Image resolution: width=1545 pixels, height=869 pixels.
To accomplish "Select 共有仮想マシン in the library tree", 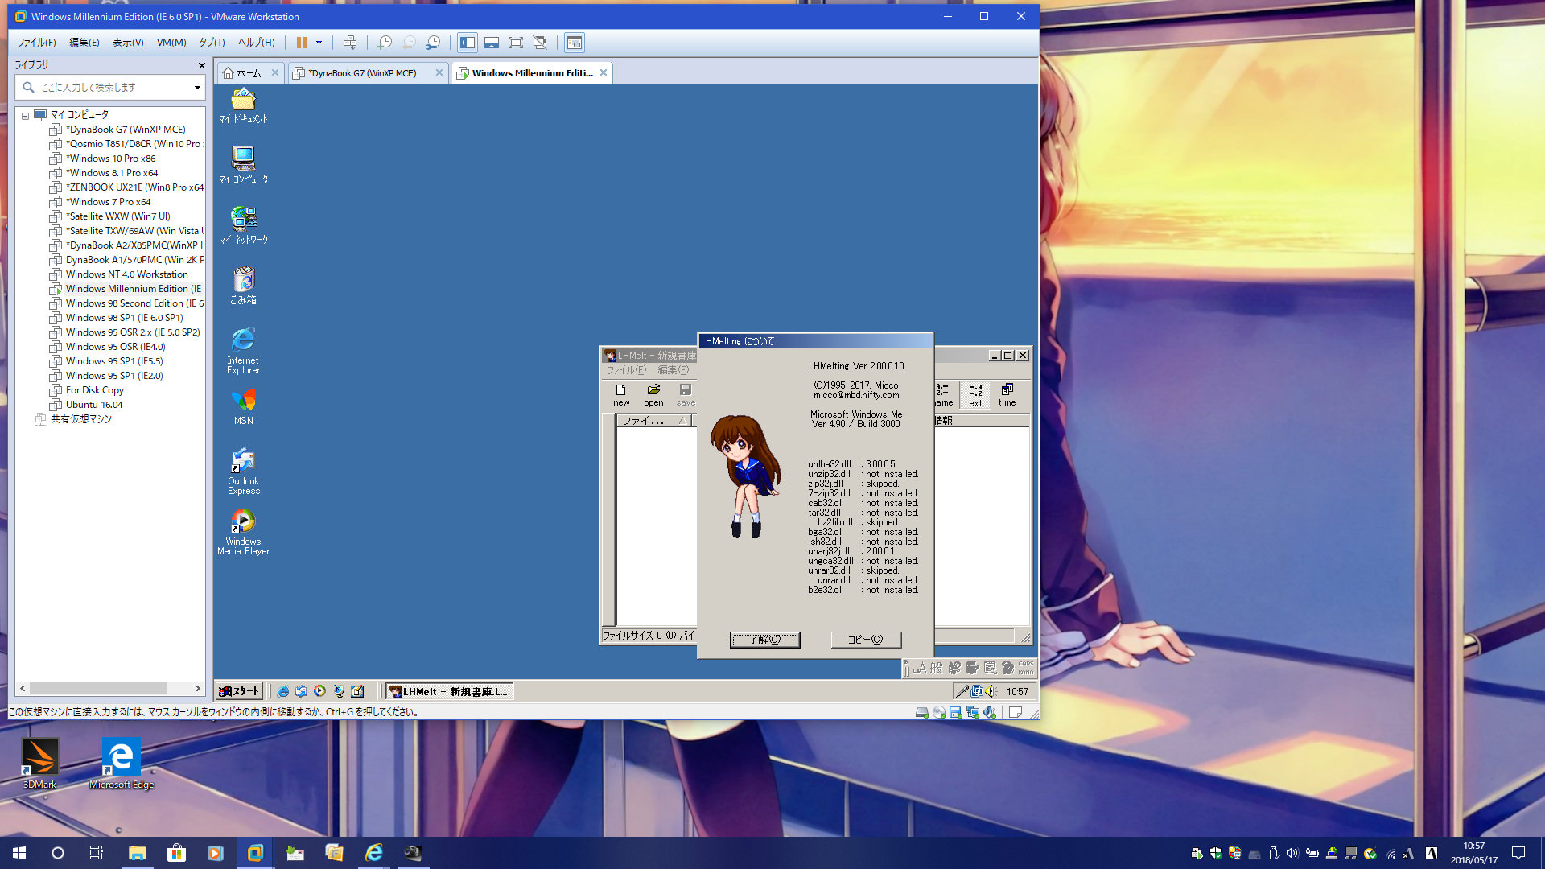I will 80,419.
